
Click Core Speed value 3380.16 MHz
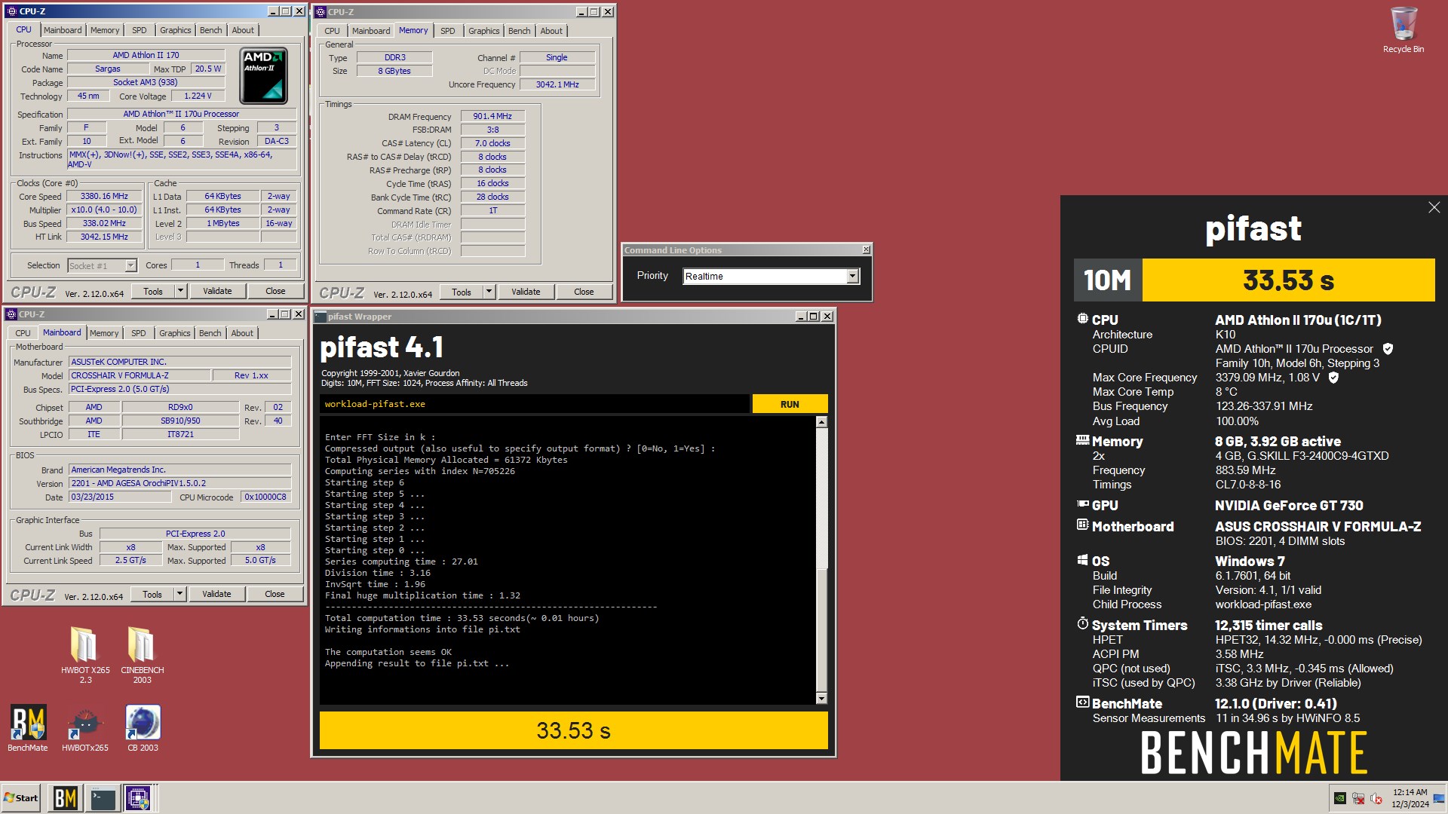click(104, 196)
